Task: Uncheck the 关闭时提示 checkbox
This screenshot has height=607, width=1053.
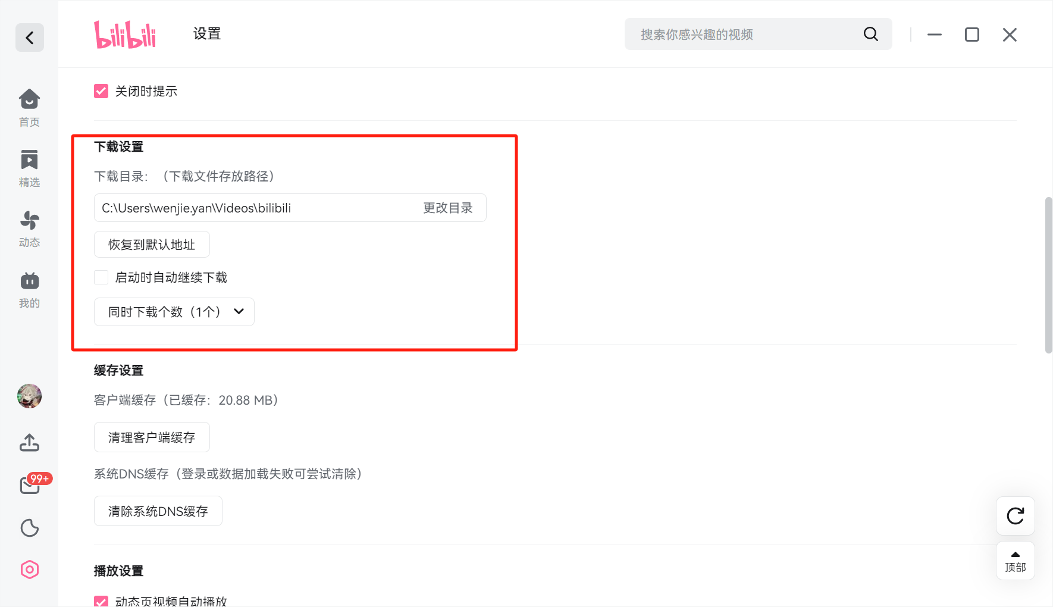Action: [101, 90]
